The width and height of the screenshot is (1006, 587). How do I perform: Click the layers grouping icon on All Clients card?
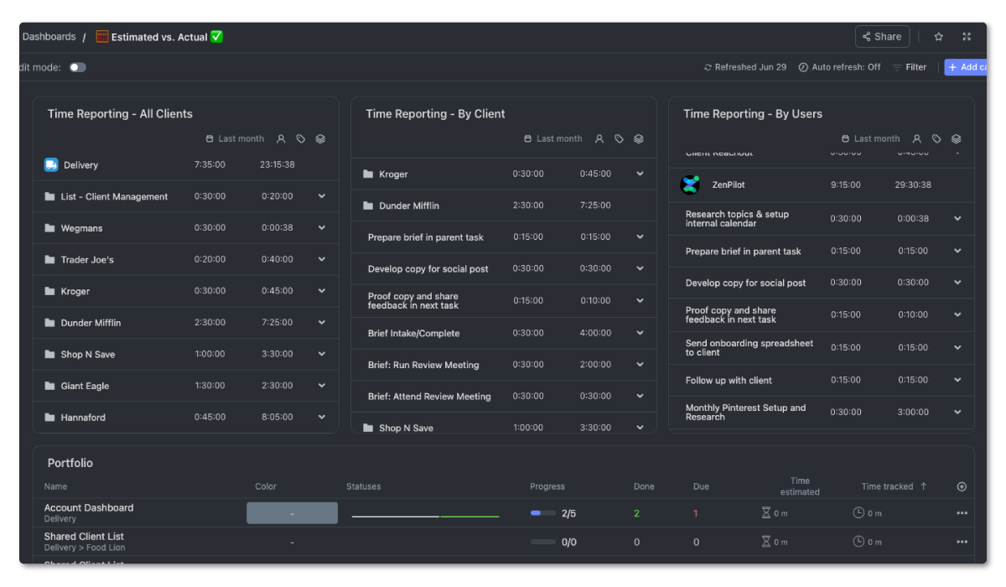click(320, 138)
